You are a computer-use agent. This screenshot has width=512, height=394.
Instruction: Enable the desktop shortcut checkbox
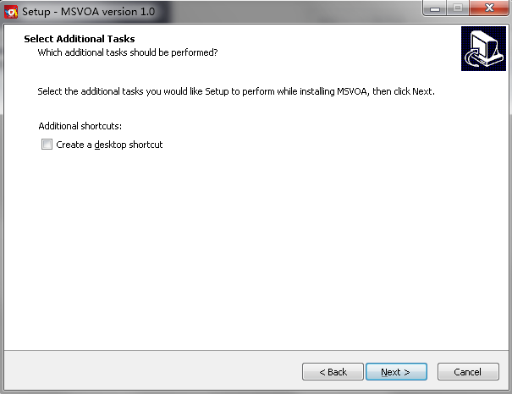tap(47, 145)
